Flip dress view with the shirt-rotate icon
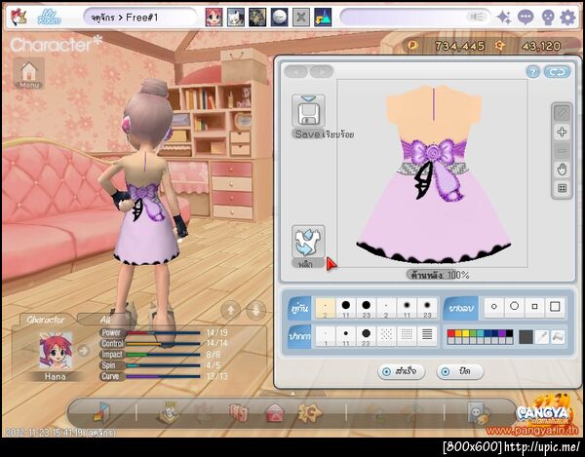This screenshot has height=457, width=585. click(x=308, y=242)
